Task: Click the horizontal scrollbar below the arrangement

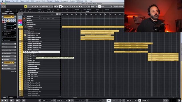Action: (x=75, y=97)
